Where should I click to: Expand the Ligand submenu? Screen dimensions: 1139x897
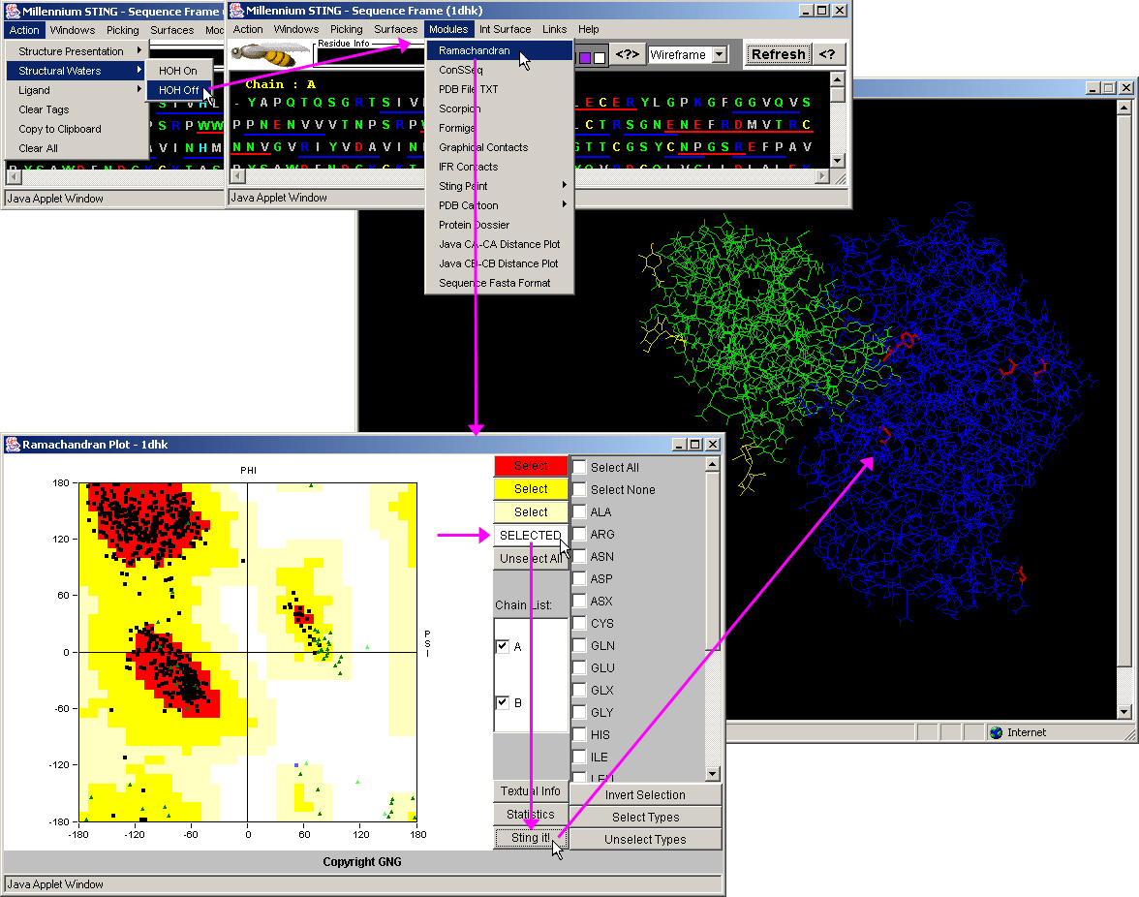tap(76, 90)
